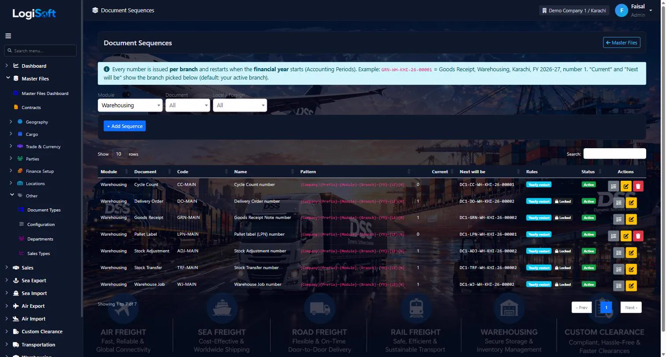Edit the Delivery Order sequence
Viewport: 666px width, 357px height.
(x=631, y=203)
